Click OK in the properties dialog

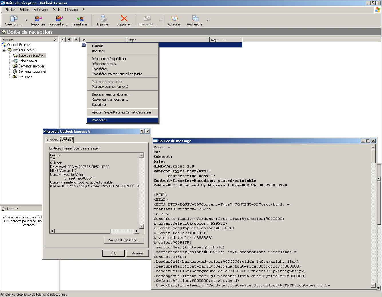114,253
